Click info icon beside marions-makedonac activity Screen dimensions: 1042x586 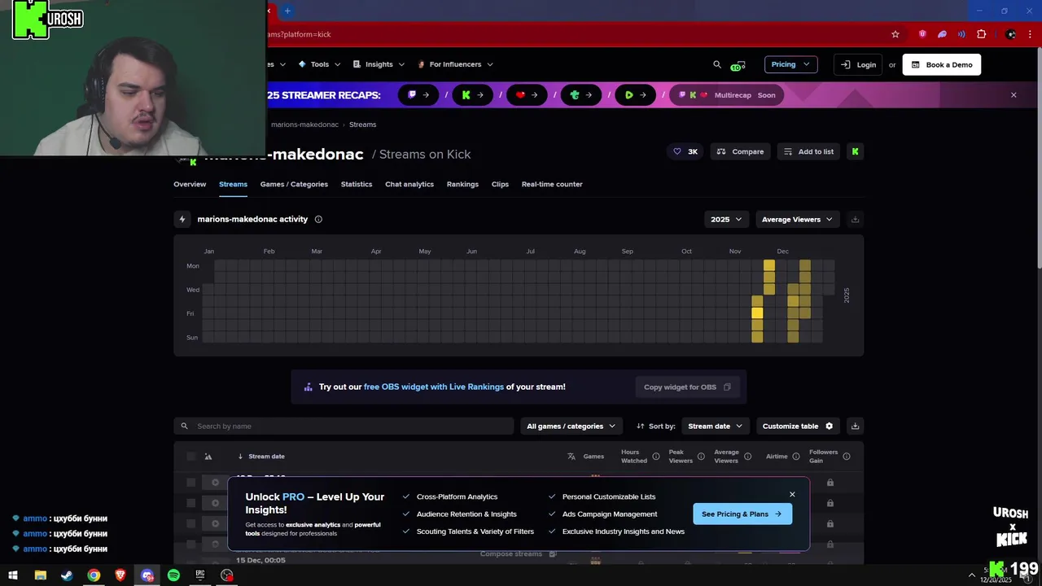[x=318, y=219]
